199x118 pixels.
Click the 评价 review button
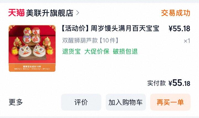tap(81, 102)
